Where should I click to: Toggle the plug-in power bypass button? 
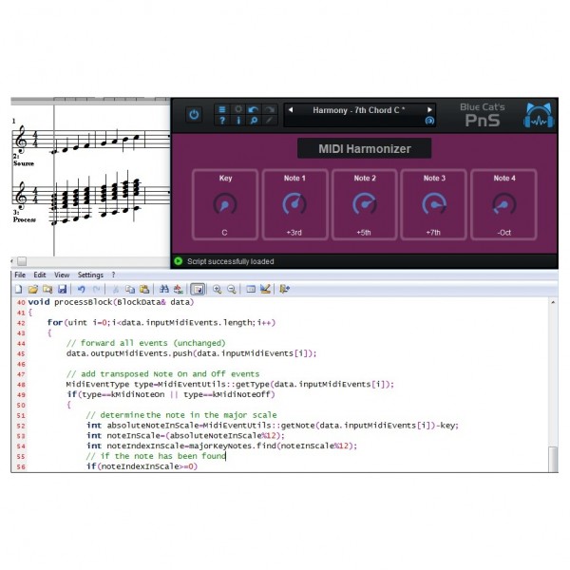point(194,115)
